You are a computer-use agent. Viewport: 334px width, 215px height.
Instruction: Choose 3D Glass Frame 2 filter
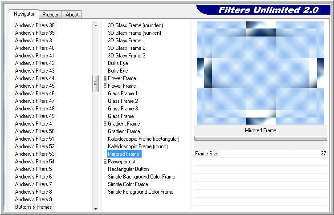click(x=126, y=48)
